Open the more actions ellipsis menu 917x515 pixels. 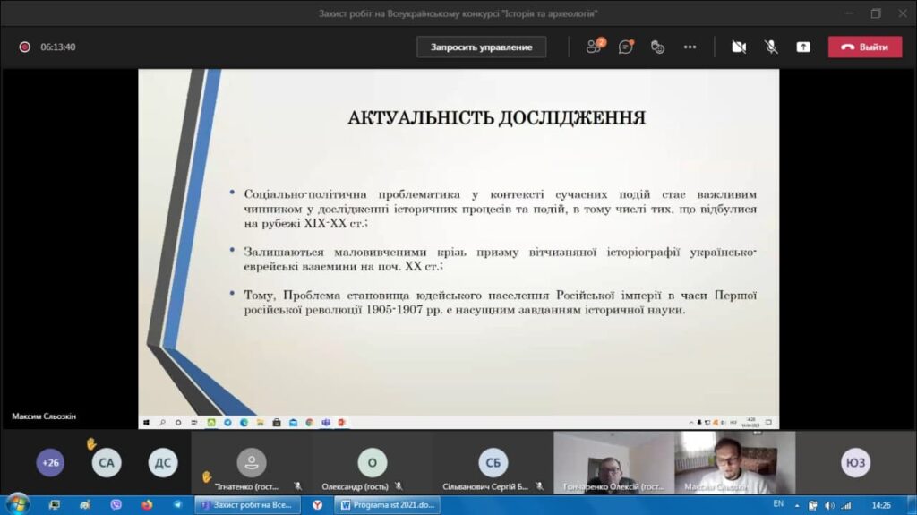point(690,47)
